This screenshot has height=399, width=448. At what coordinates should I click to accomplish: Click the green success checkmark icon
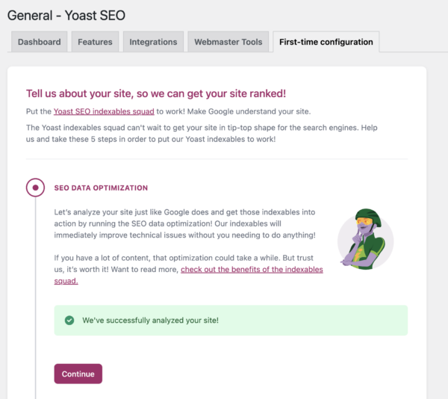[x=69, y=320]
